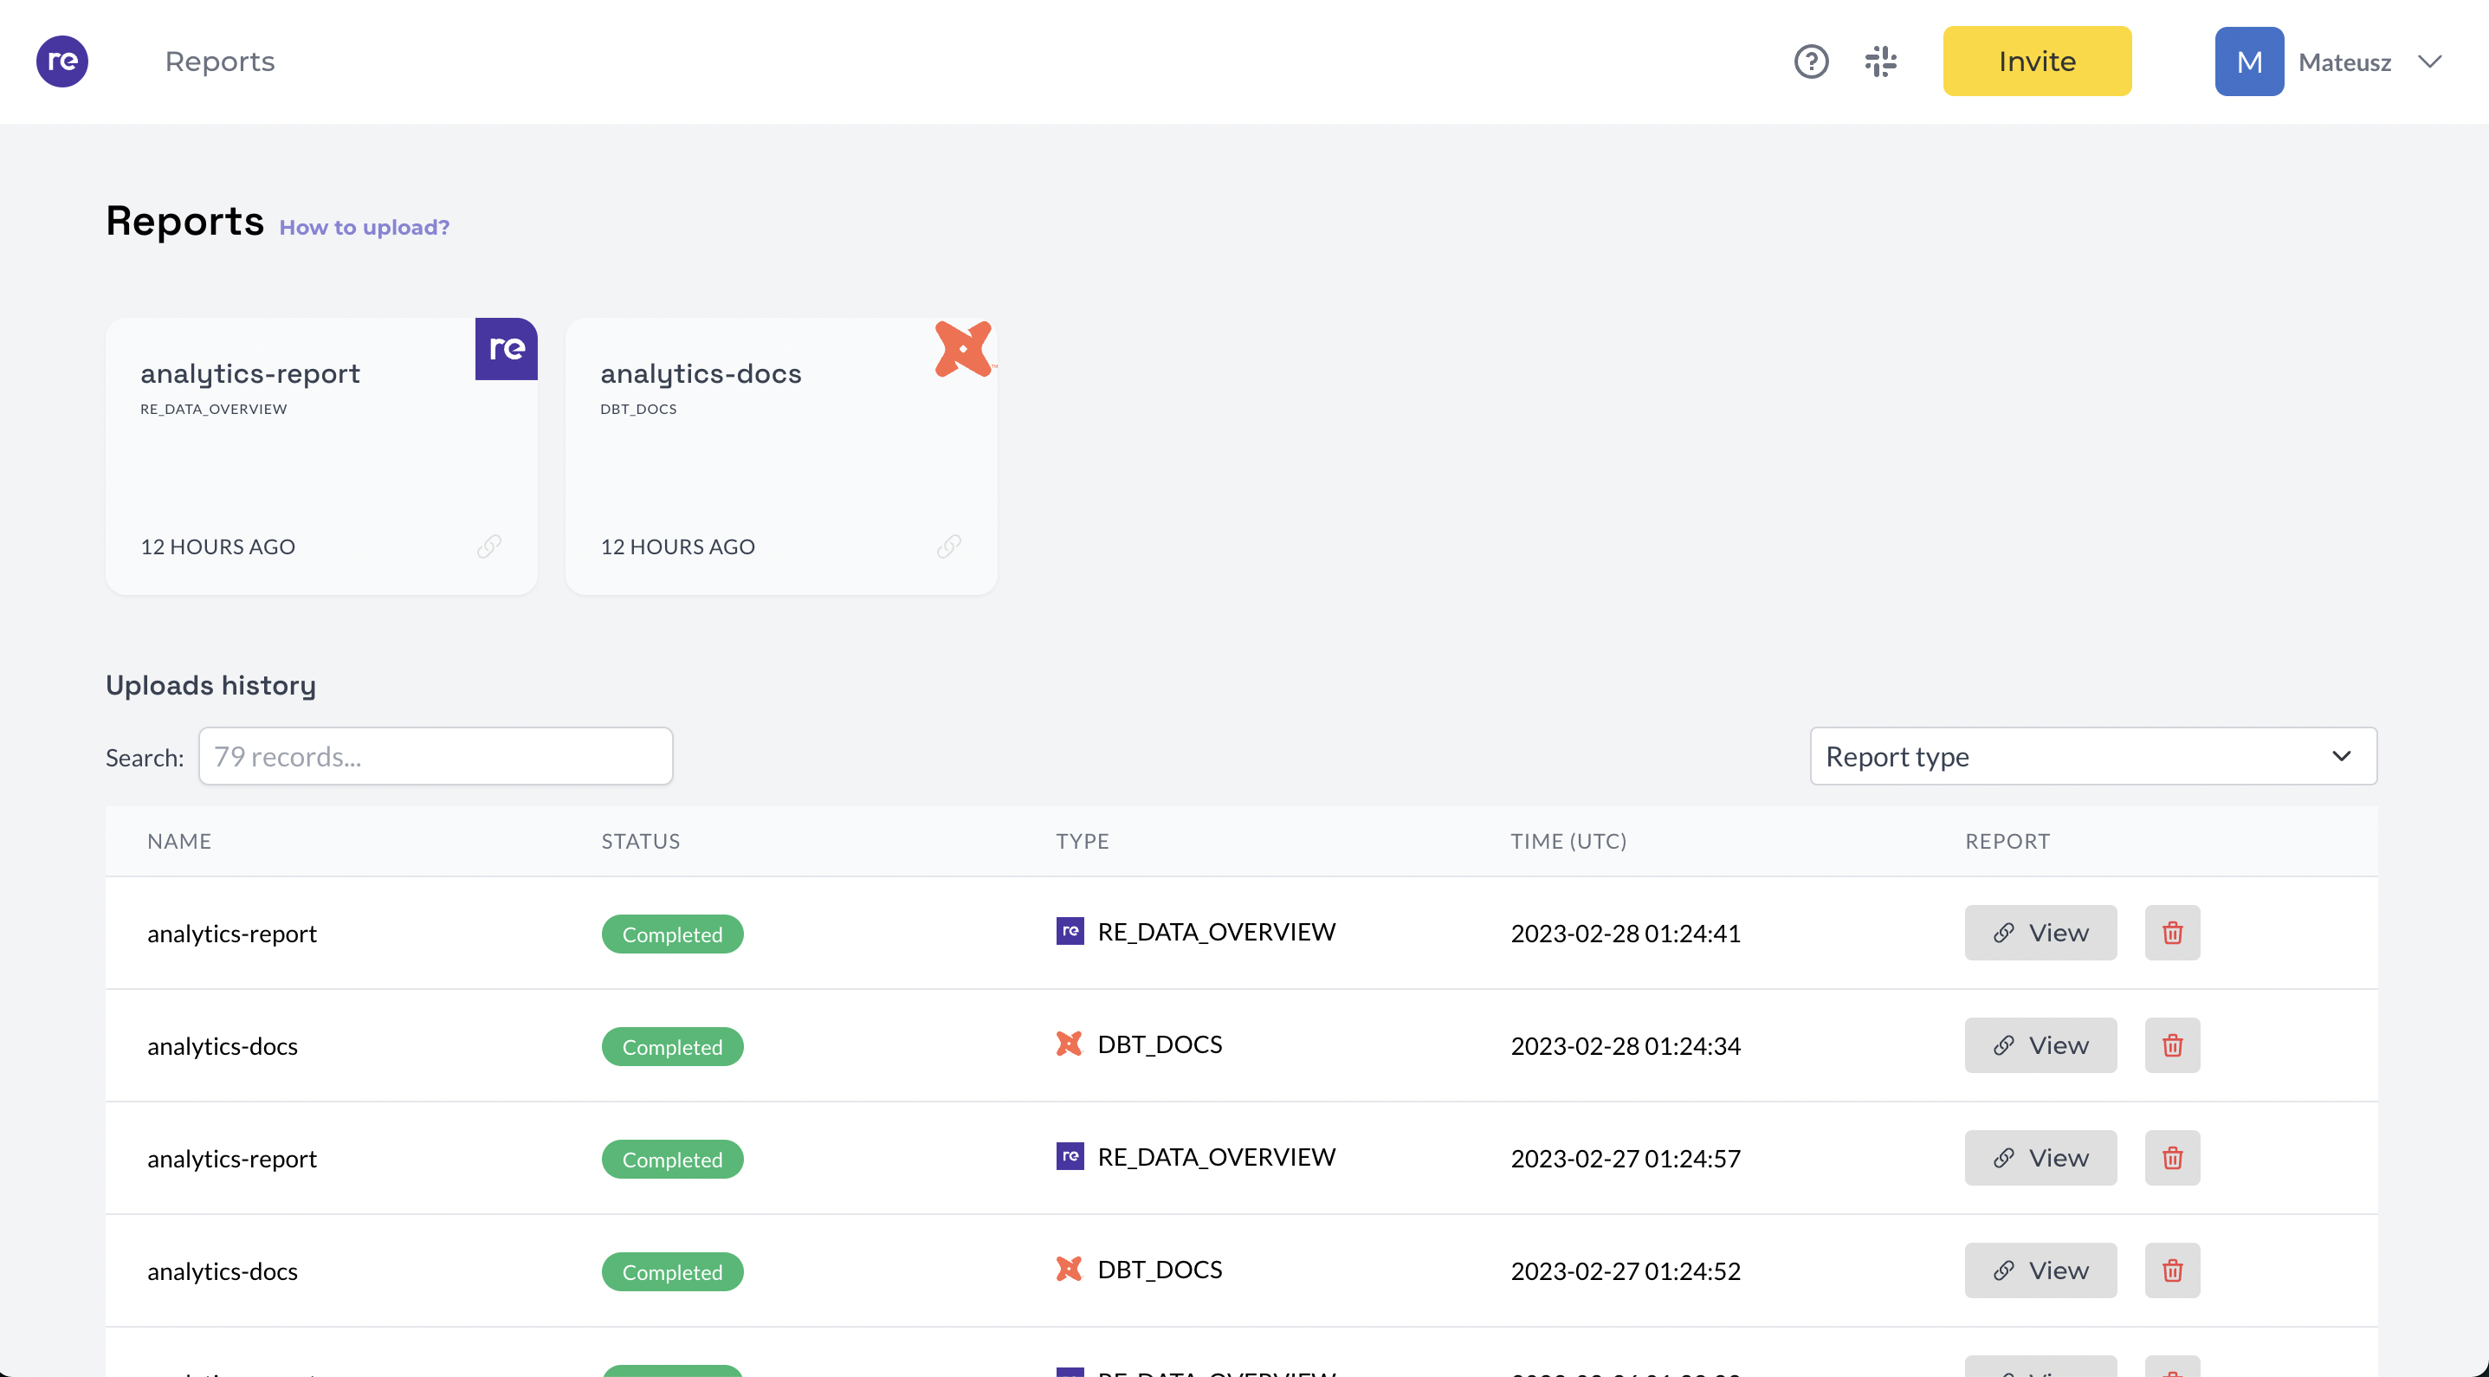Delete the 2023-02-27 01:24:57 upload
2489x1377 pixels.
tap(2172, 1158)
